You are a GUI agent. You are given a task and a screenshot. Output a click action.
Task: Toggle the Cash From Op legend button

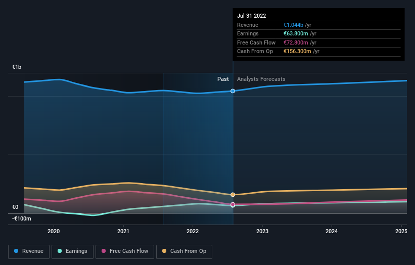(184, 251)
